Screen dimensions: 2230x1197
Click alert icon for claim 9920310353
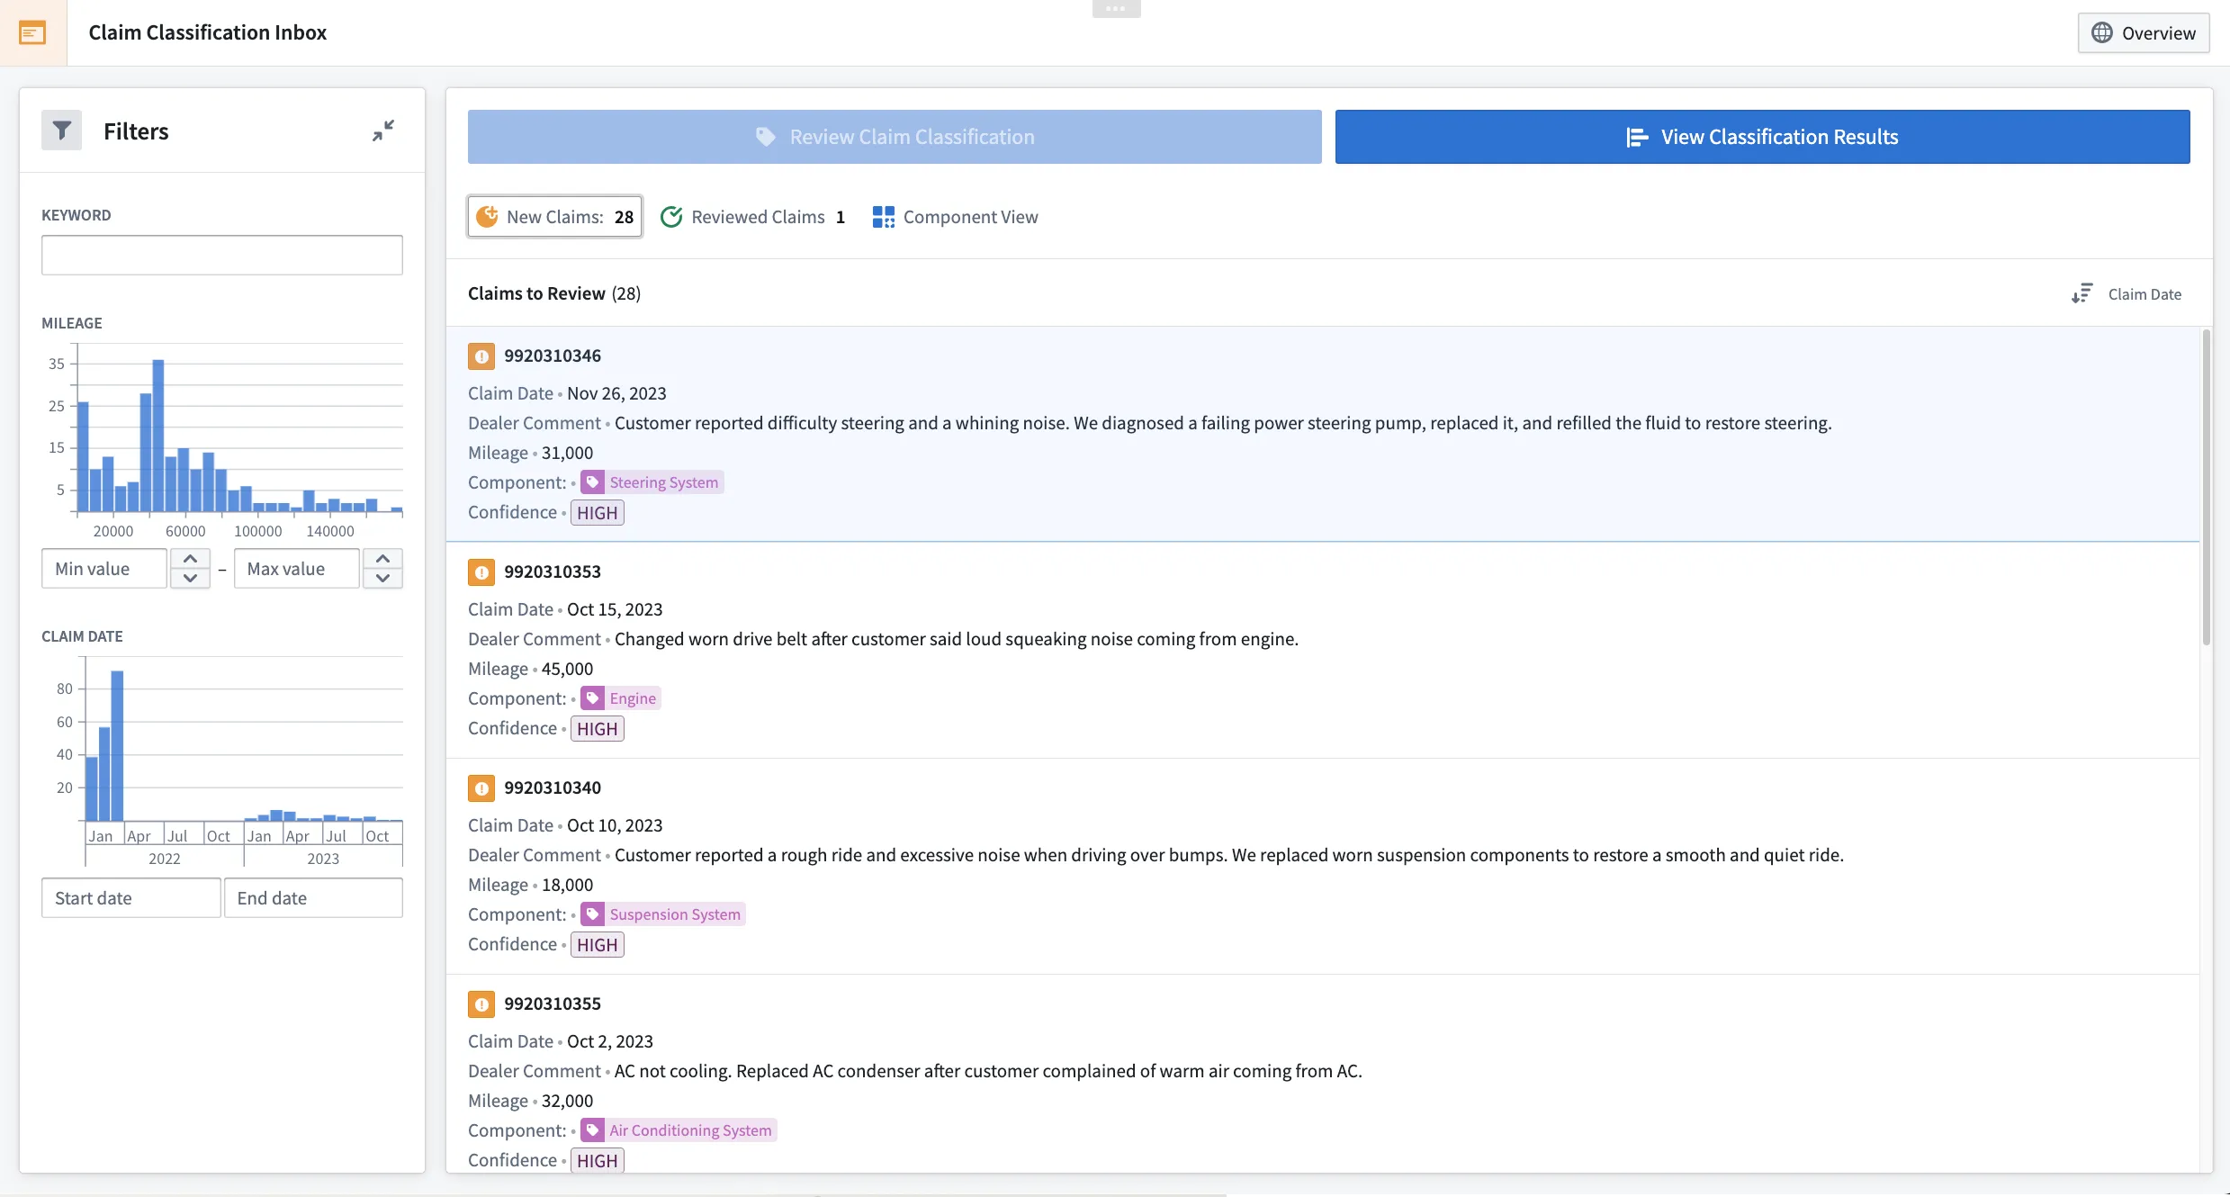(481, 572)
